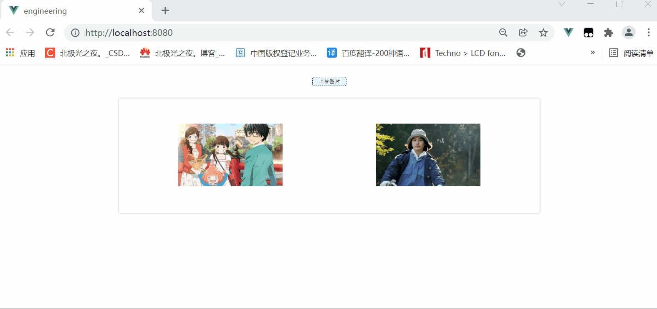
Task: Share this page via share icon
Action: pos(523,33)
